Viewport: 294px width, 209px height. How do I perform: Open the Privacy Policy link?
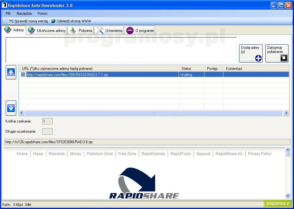tap(260, 154)
